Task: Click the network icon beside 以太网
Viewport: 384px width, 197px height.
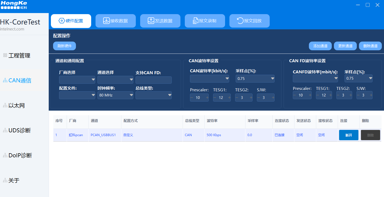Action: click(x=5, y=105)
